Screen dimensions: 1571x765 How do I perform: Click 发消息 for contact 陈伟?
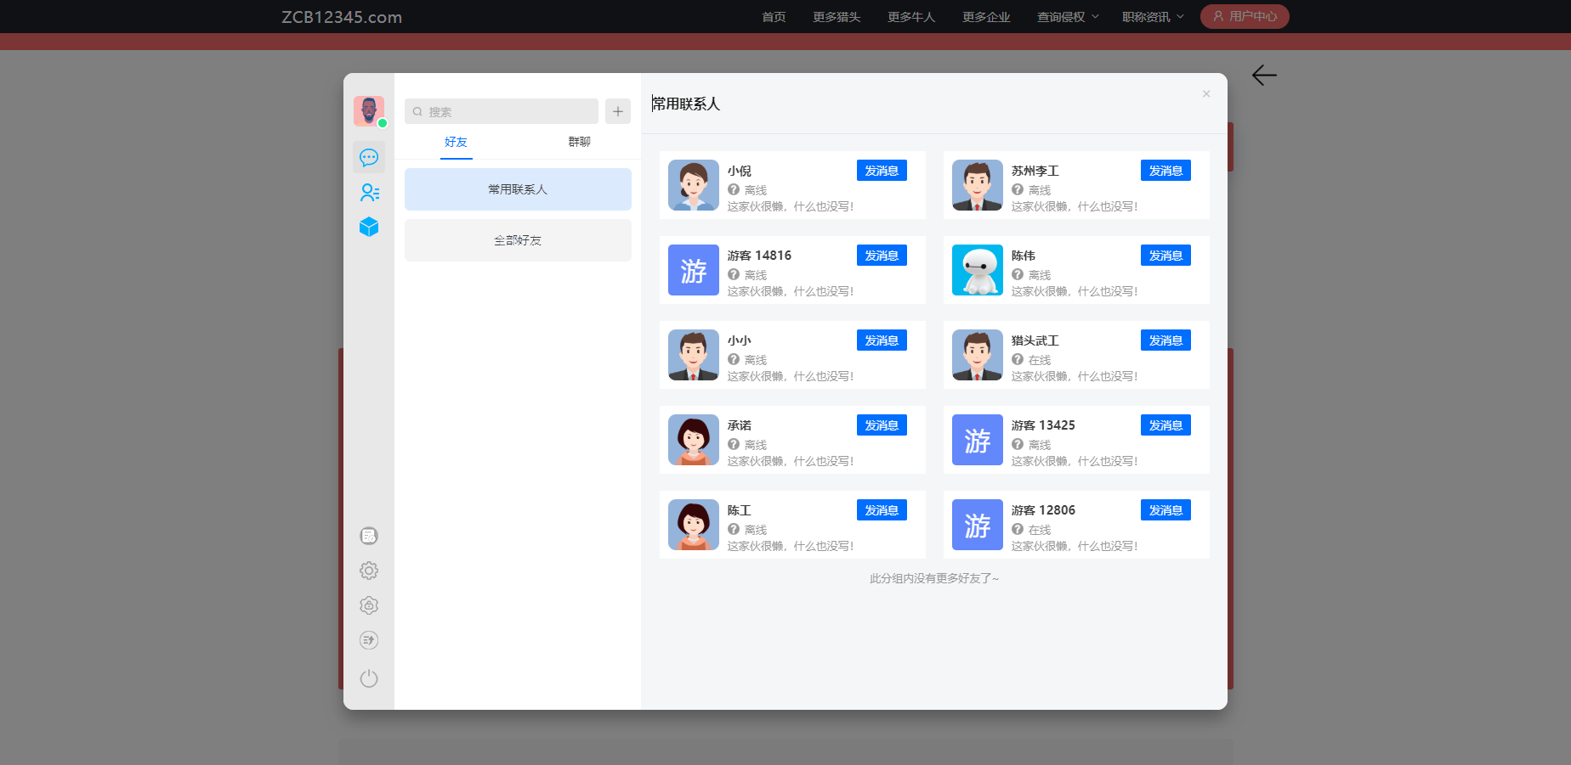click(1165, 256)
